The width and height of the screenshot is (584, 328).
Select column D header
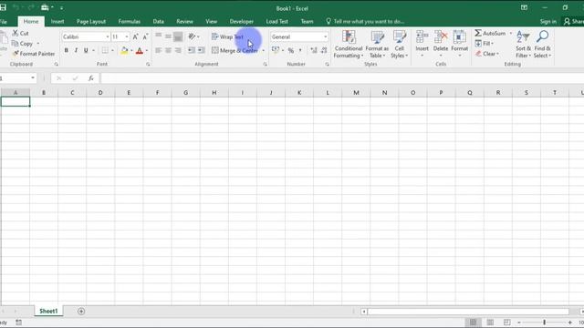coord(100,93)
